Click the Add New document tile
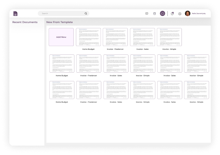The image size is (220, 155). (x=61, y=37)
